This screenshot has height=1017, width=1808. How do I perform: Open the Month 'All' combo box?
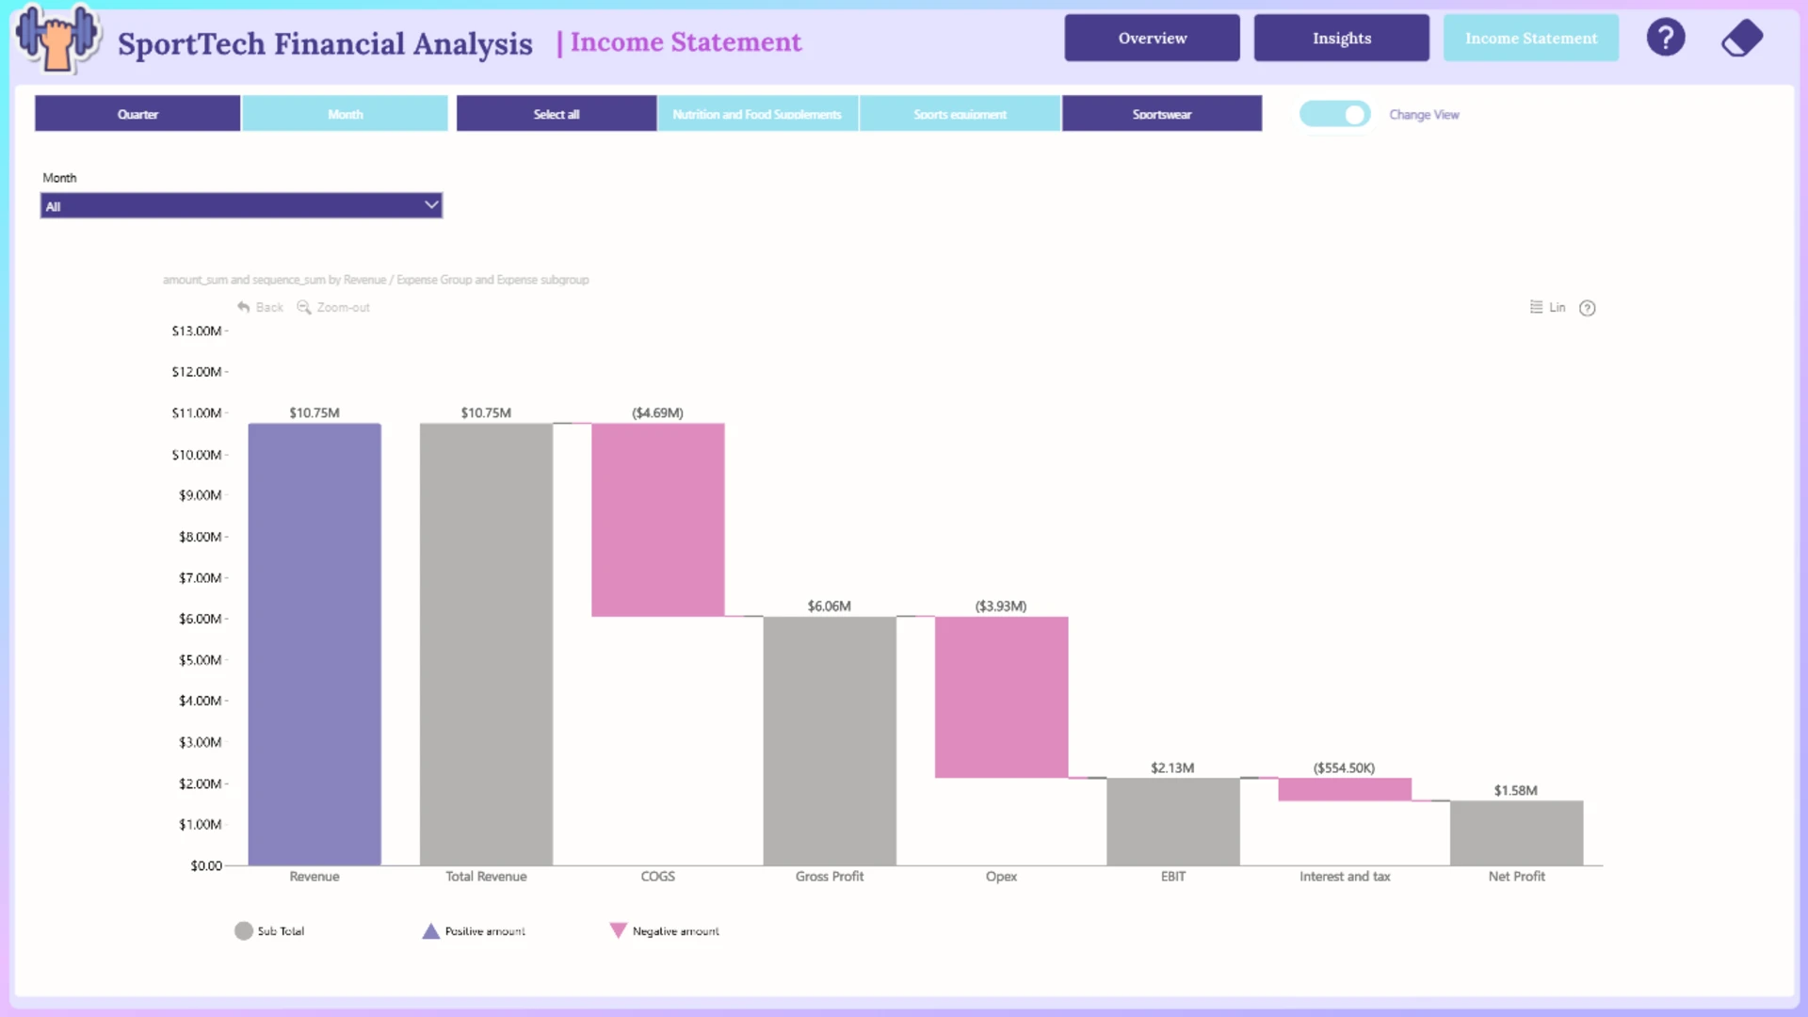pos(241,205)
